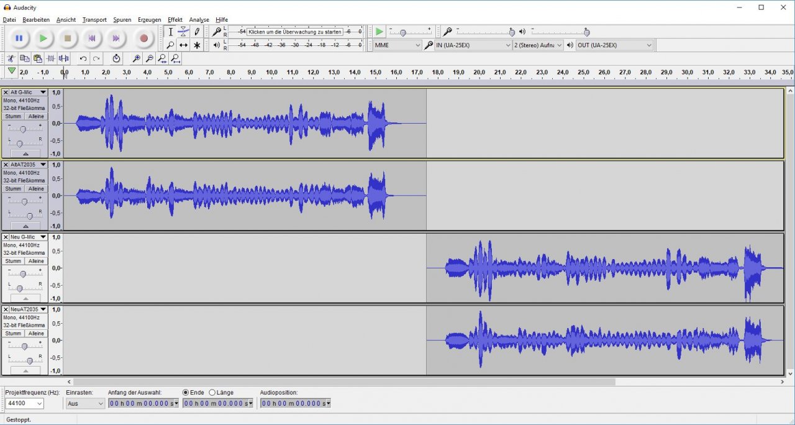Collapse the Alt G-Mic track with triangle button
This screenshot has width=795, height=425.
click(x=25, y=153)
